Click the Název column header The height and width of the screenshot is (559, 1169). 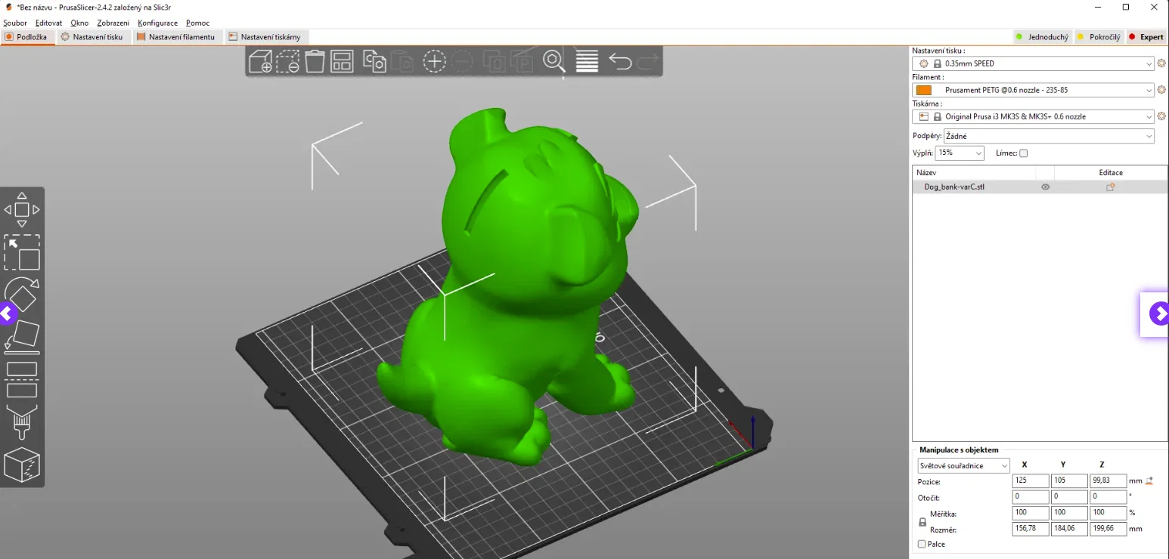pyautogui.click(x=974, y=173)
